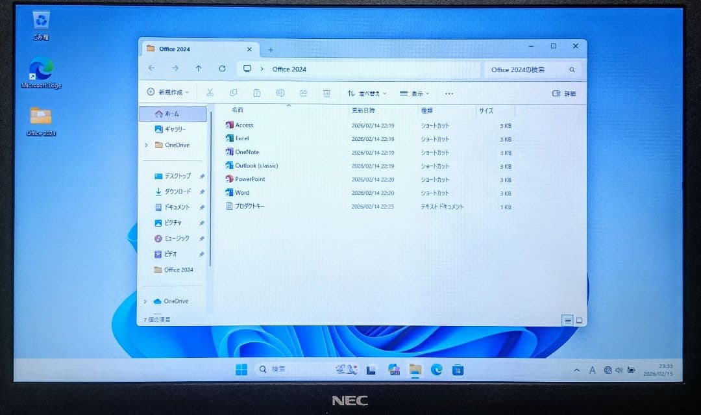701x415 pixels.
Task: Open the Excel shortcut icon
Action: (229, 138)
